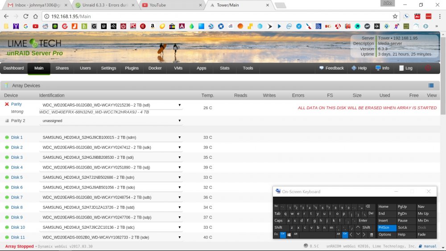Open the Parity device link
This screenshot has width=446, height=251.
[16, 104]
